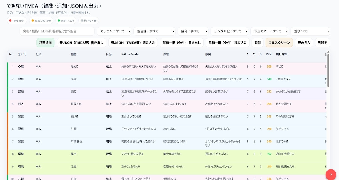Click the RPN 200–349 orange legend chip
The width and height of the screenshot is (339, 180).
[x=41, y=21]
